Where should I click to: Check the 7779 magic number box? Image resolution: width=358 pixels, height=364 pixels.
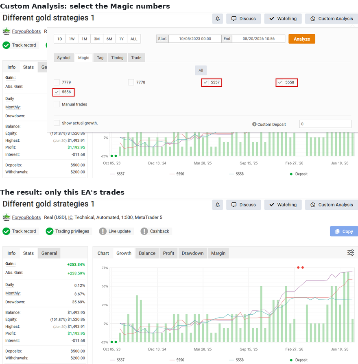pyautogui.click(x=57, y=82)
